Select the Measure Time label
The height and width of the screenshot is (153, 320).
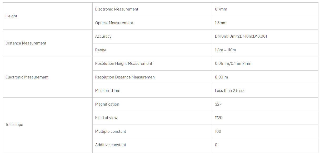tap(108, 91)
